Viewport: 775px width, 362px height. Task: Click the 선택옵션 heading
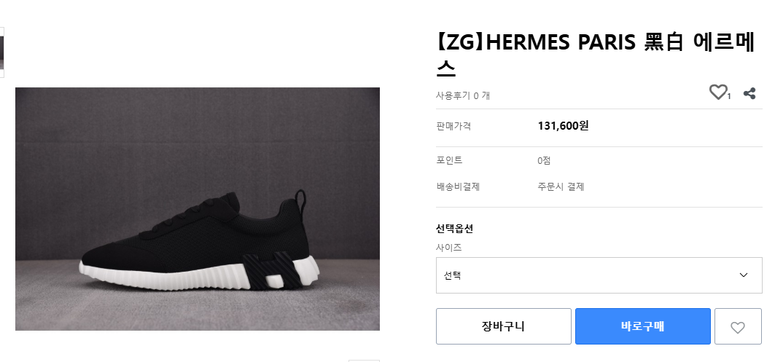tap(454, 229)
